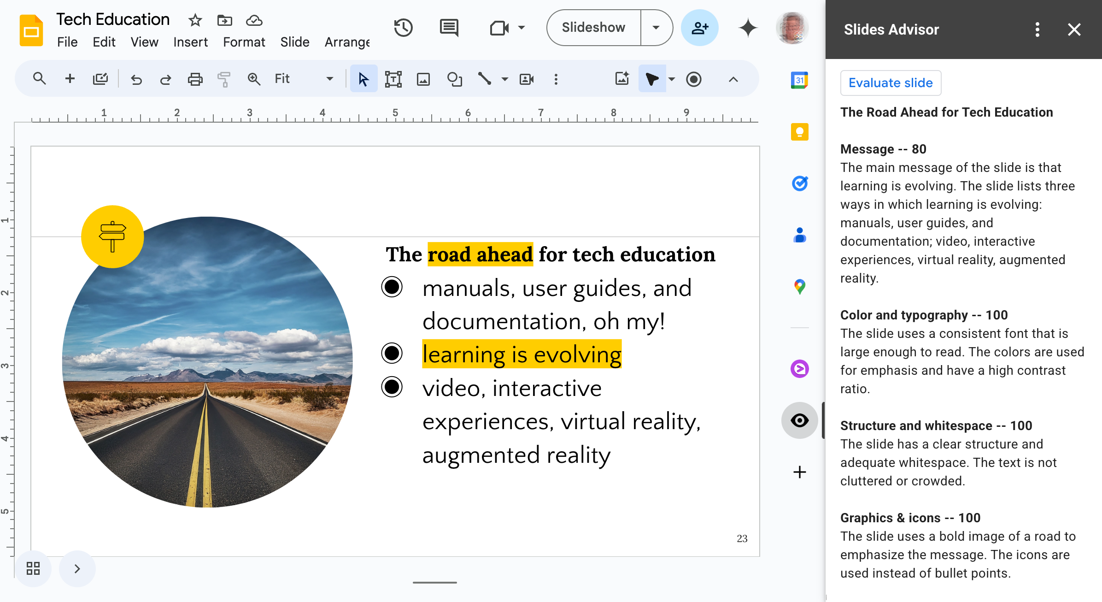Screen dimensions: 1102x602
Task: Click the Image insert icon
Action: 424,79
